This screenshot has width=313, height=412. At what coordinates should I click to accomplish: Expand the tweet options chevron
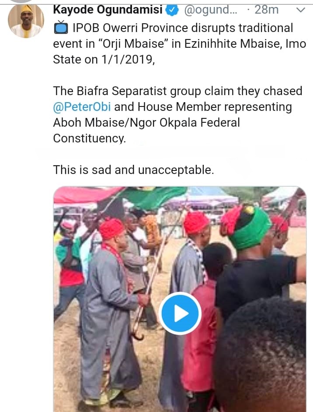tap(301, 11)
